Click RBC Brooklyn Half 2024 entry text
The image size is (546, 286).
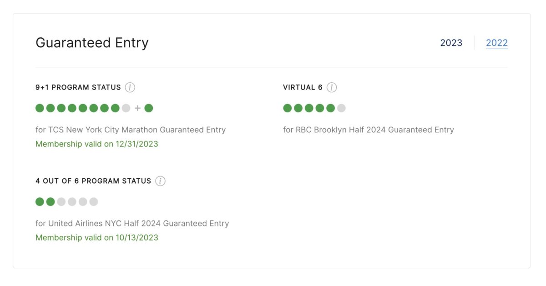point(368,130)
